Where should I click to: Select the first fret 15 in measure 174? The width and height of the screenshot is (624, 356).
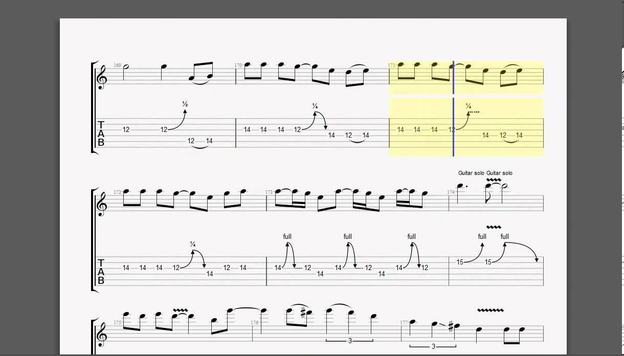coord(460,262)
